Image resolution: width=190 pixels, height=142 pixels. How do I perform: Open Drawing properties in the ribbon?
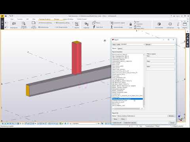tap(24, 25)
